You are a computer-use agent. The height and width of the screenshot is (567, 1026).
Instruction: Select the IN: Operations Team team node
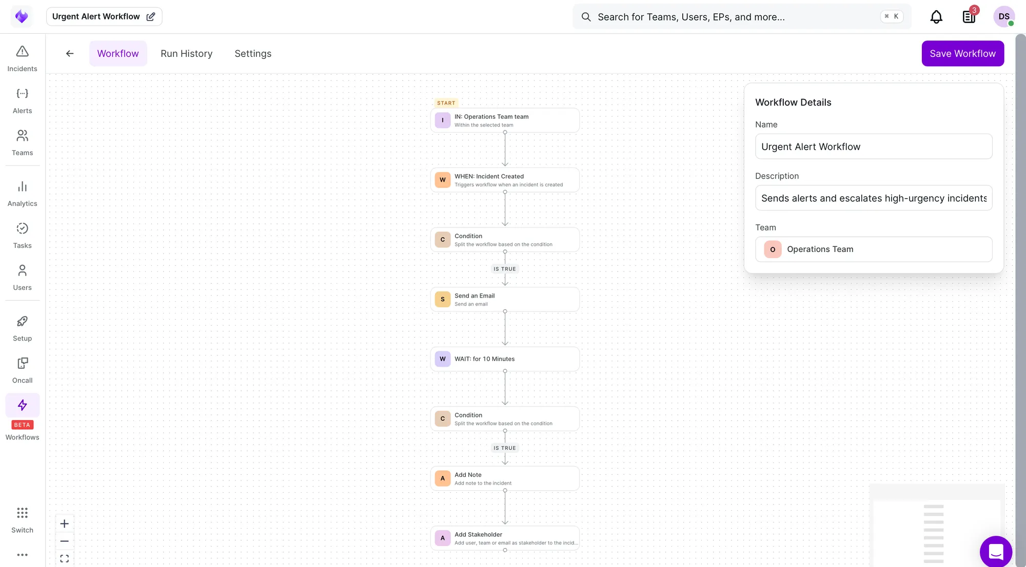[x=505, y=120]
